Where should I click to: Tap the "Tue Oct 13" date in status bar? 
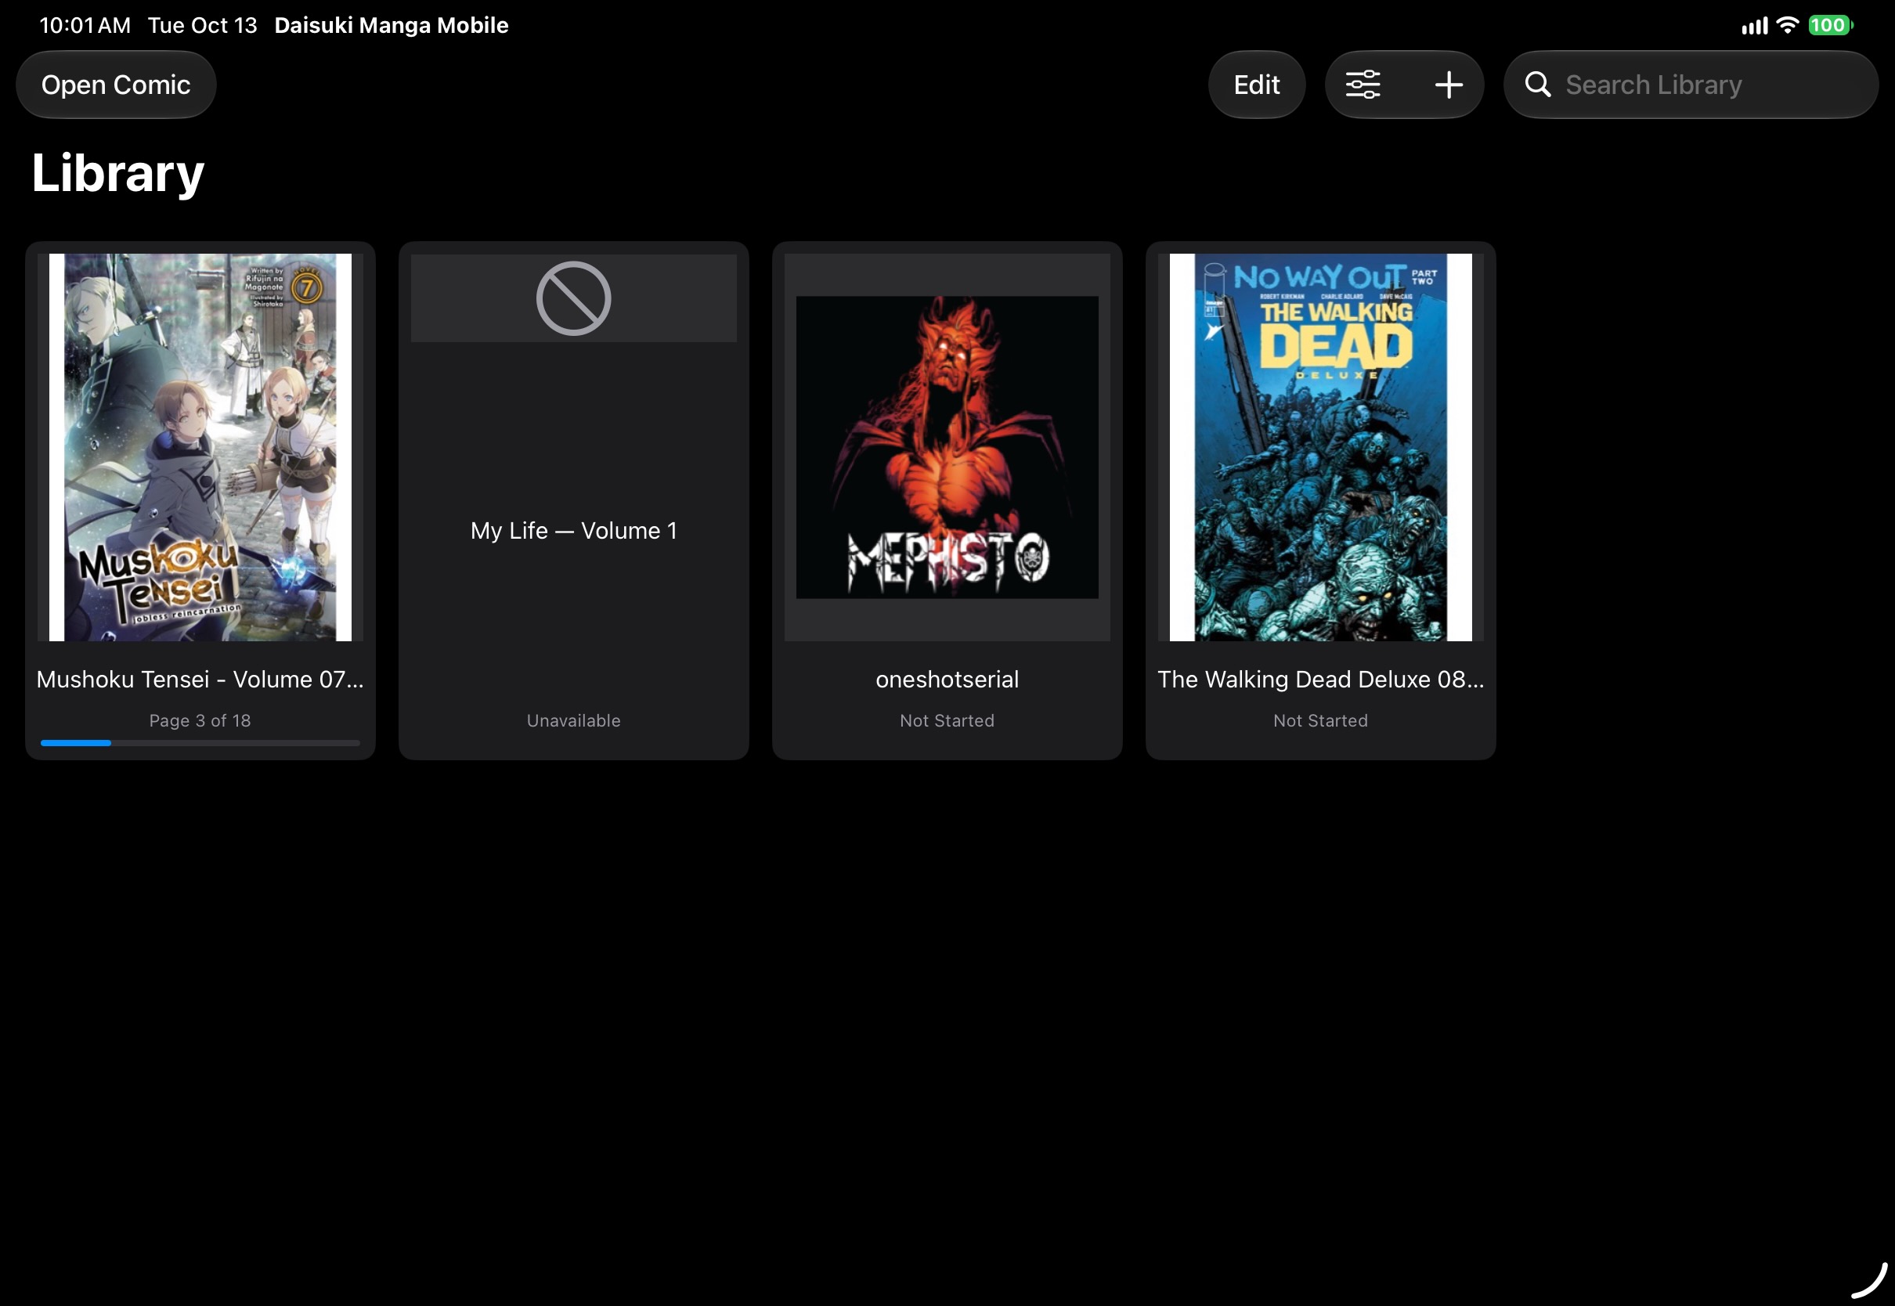coord(202,25)
